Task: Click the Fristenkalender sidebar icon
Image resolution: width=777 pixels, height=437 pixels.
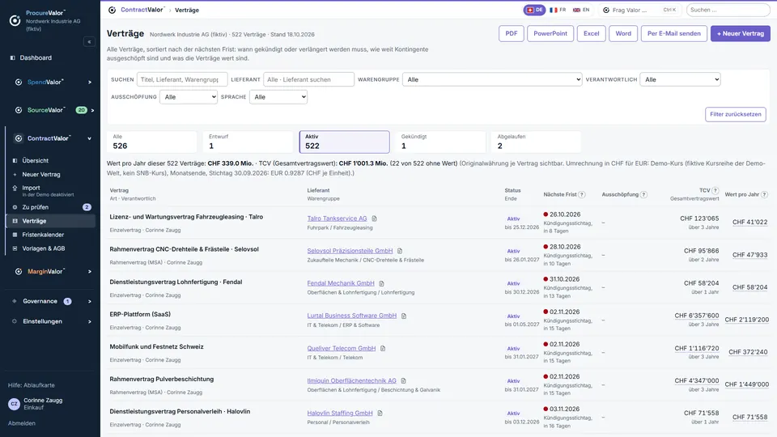Action: pyautogui.click(x=15, y=235)
